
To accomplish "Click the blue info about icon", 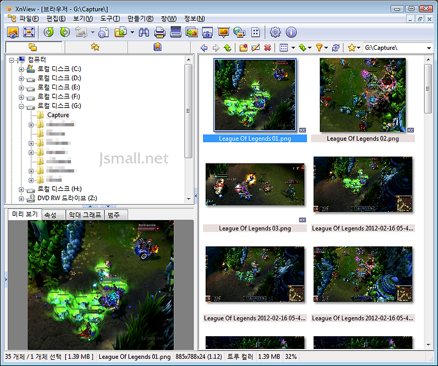I will pos(291,32).
